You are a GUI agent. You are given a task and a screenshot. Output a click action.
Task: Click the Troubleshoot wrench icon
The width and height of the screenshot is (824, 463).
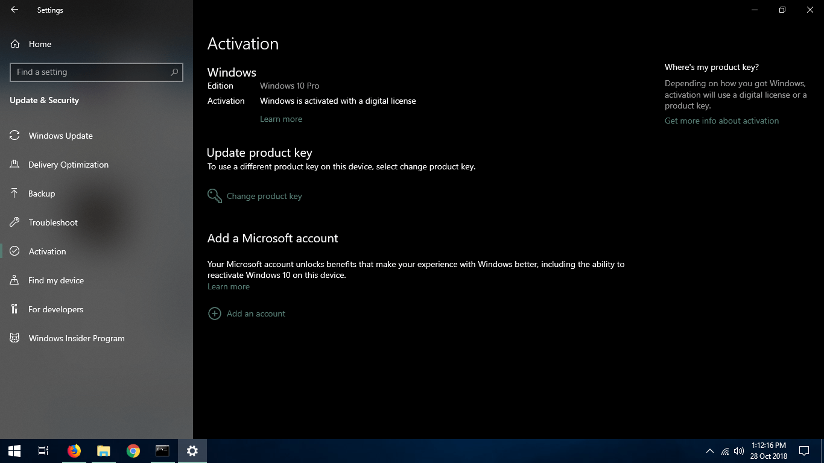(15, 222)
